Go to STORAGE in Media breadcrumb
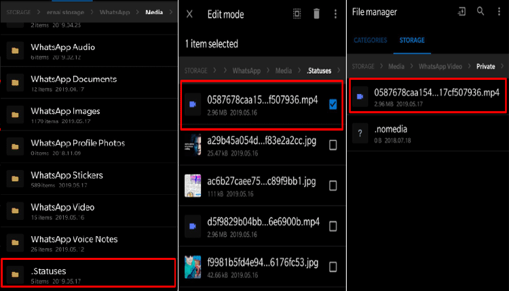 (18, 12)
